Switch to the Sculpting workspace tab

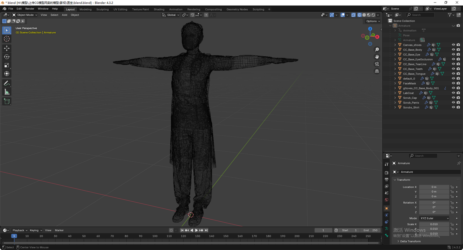click(102, 9)
